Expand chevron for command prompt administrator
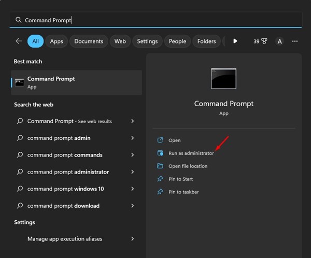This screenshot has width=311, height=258. click(133, 172)
